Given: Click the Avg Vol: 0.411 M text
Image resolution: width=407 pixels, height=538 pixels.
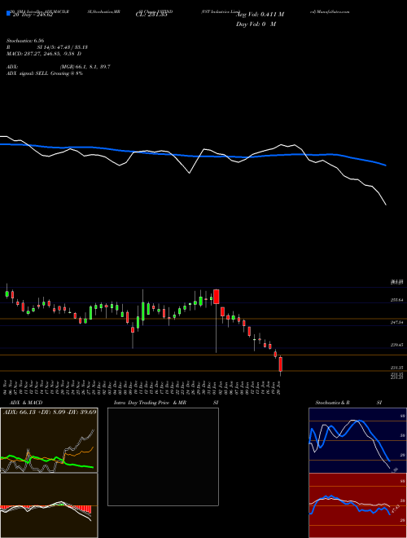Looking at the screenshot, I should click(260, 15).
